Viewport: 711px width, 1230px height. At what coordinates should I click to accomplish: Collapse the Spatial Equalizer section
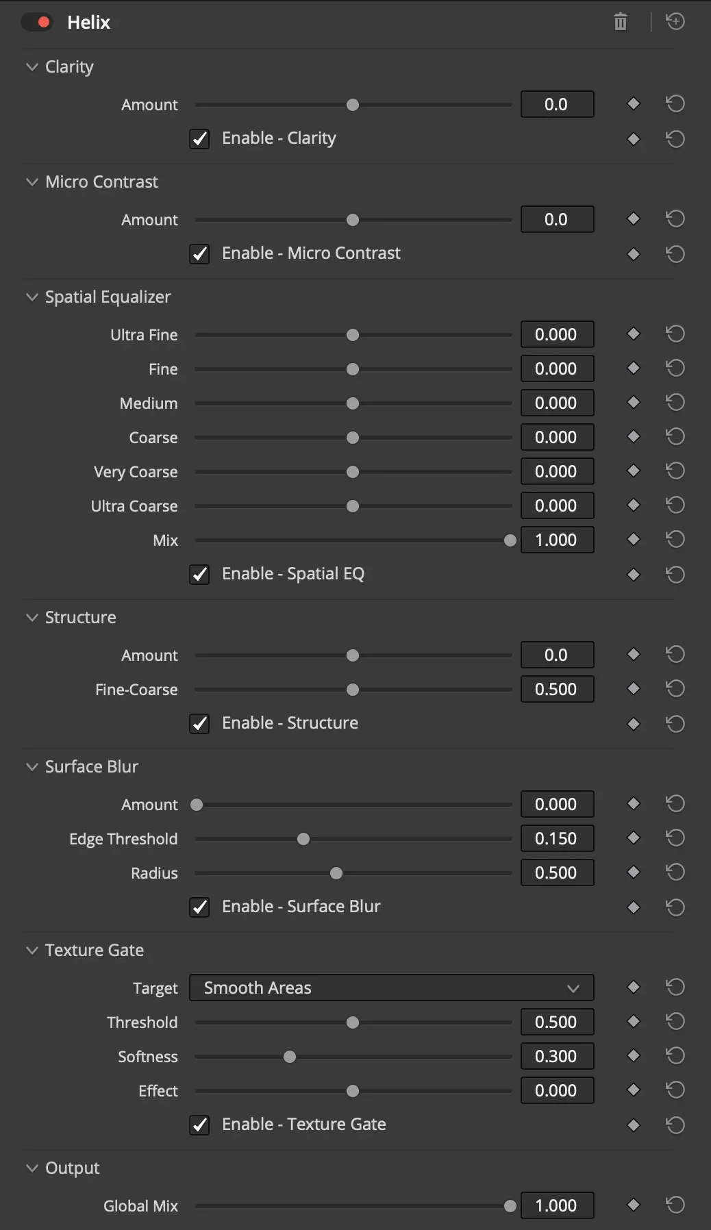click(32, 297)
